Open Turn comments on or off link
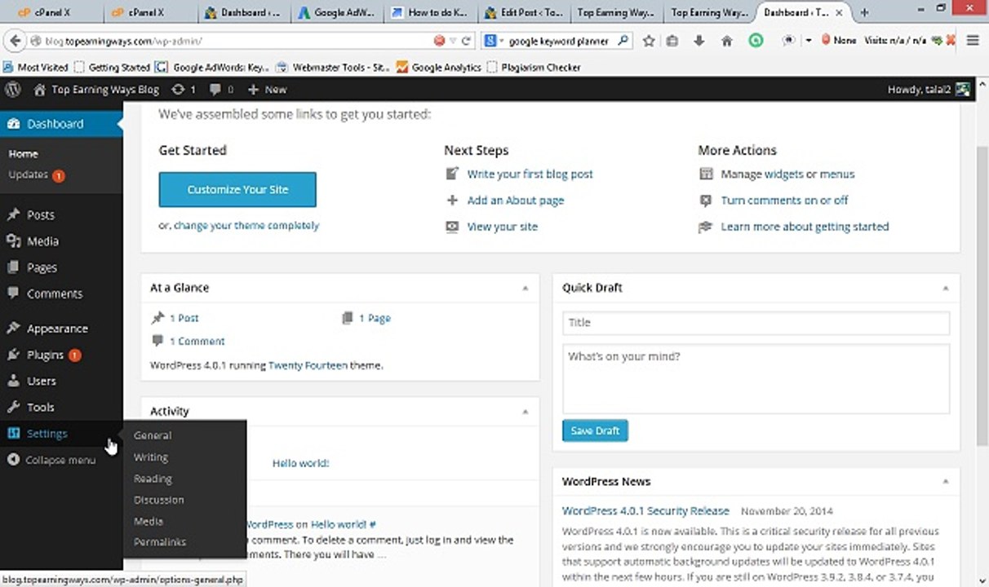The width and height of the screenshot is (989, 587). coord(785,201)
